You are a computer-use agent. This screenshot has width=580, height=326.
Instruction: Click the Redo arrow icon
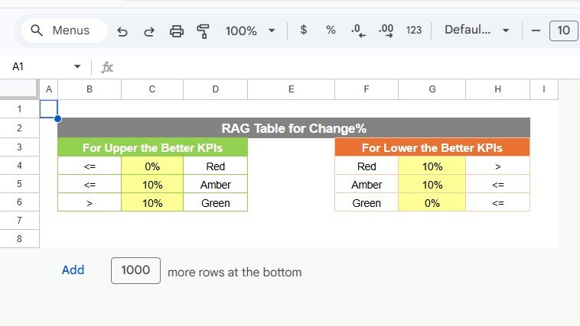149,31
